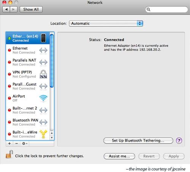The width and height of the screenshot is (190, 172).
Task: Click the iPhone icon of Ethernet en14 service
Action: coord(43,38)
